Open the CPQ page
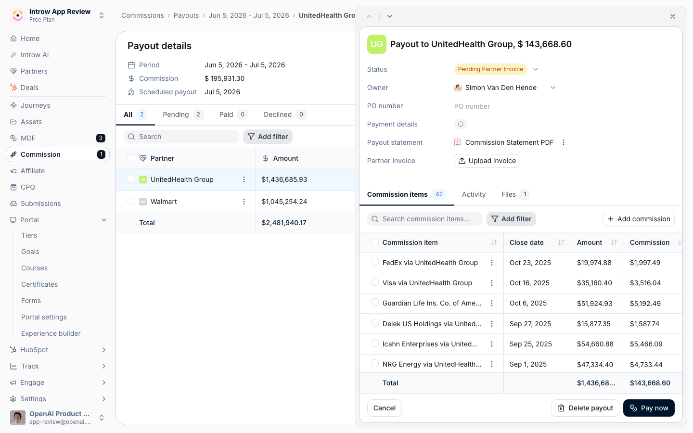This screenshot has height=433, width=693. 27,187
